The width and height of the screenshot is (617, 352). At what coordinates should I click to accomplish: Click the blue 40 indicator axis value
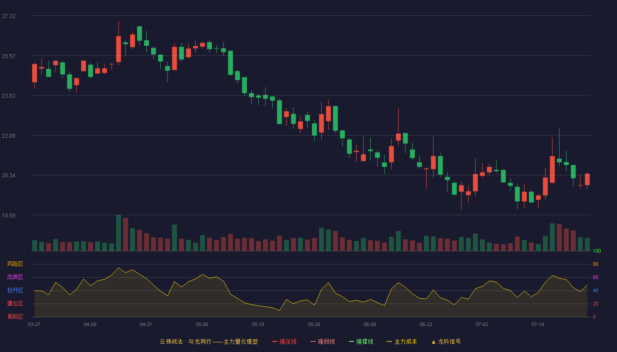(x=595, y=291)
